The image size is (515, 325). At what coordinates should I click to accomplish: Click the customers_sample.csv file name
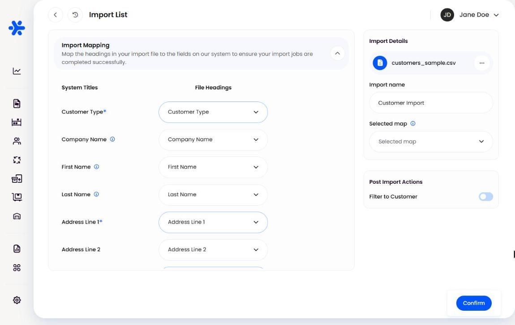coord(423,63)
